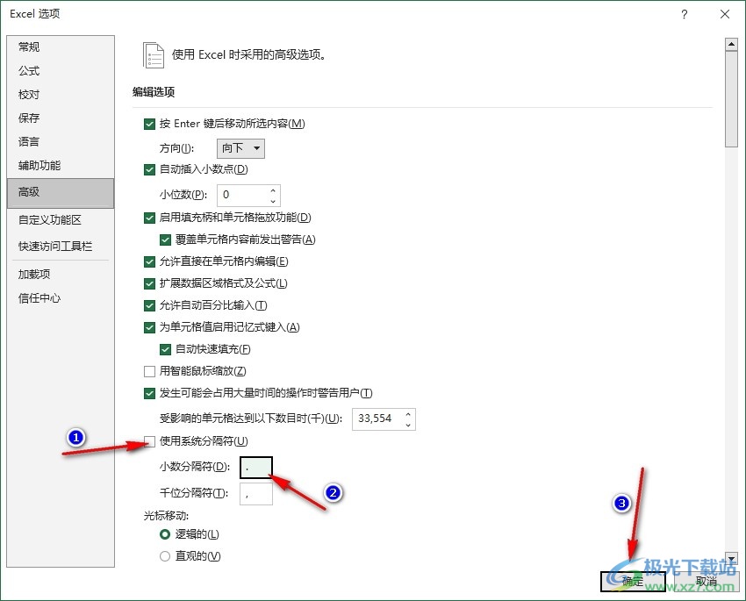Decrease the 小位数 value with down arrow
746x601 pixels.
tap(273, 201)
